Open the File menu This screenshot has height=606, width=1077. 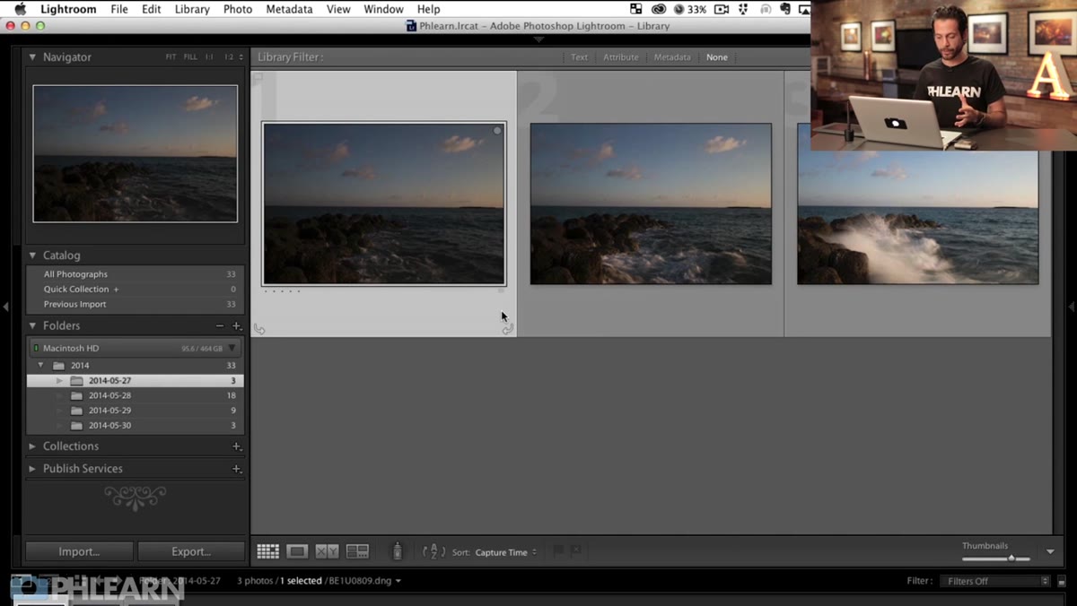point(119,9)
